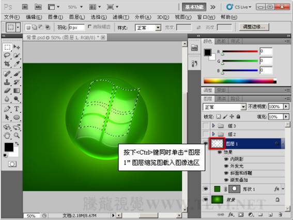The width and height of the screenshot is (293, 220).
Task: Click the 羽化 feather input field
Action: (76, 28)
